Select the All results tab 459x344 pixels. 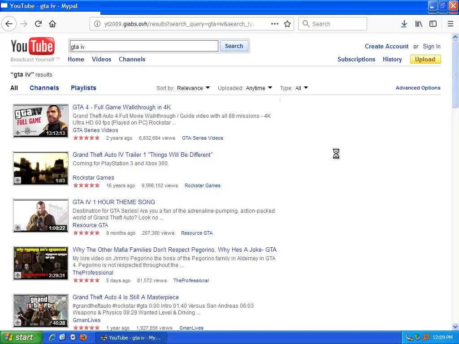[14, 88]
